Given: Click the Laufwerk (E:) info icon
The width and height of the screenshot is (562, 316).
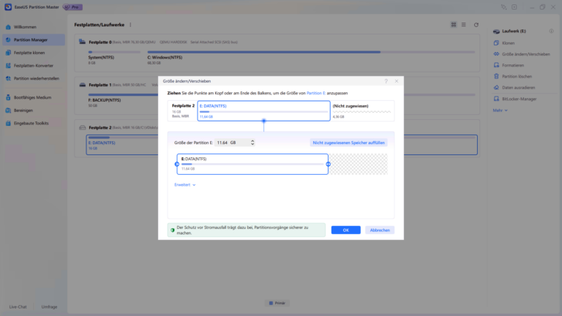Looking at the screenshot, I should pos(551,31).
